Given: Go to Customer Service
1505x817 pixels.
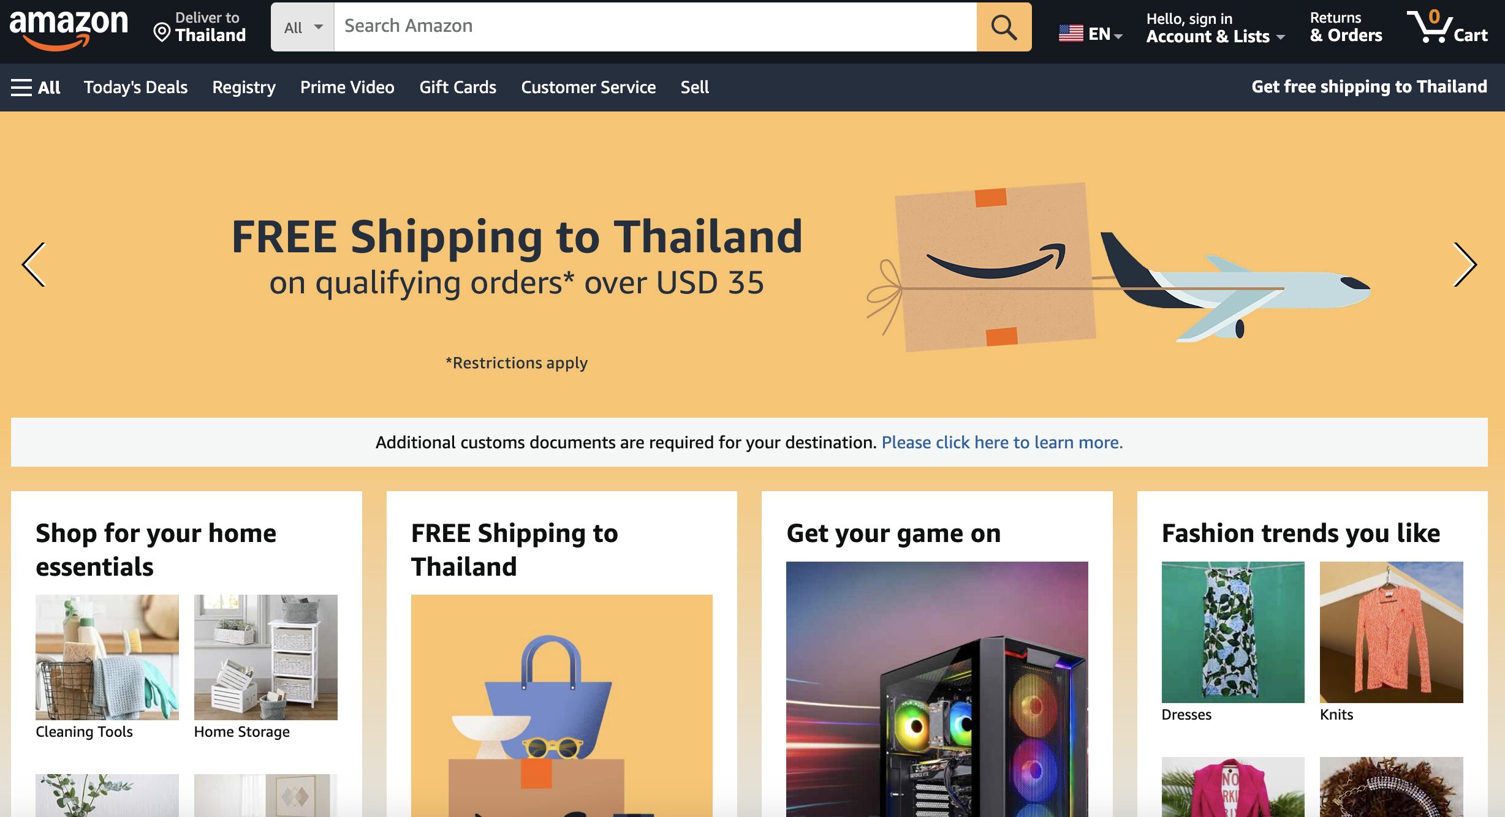Looking at the screenshot, I should point(588,88).
